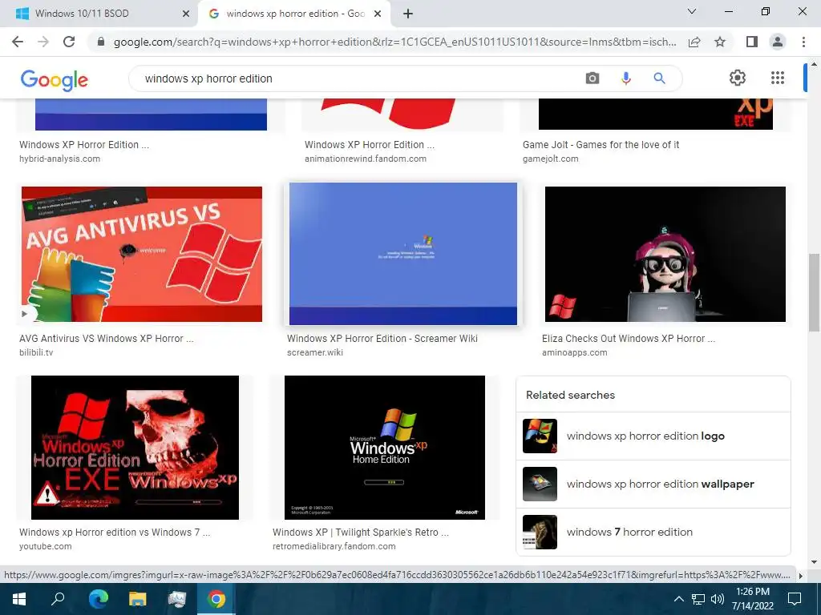
Task: Click the blue search magnifier button
Action: coord(659,78)
